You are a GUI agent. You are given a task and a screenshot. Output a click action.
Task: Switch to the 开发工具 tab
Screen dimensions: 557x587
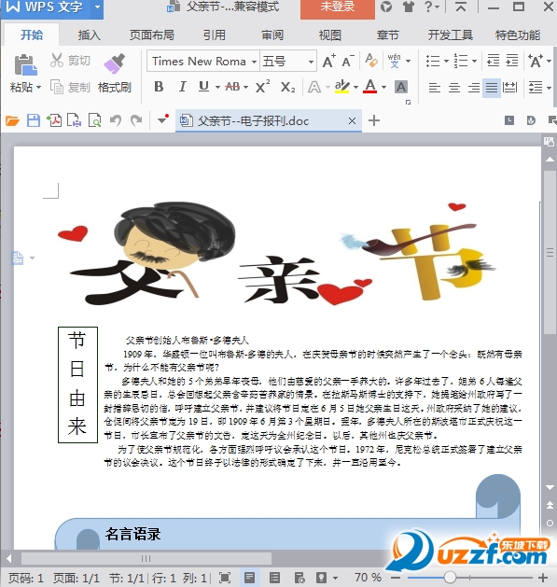451,35
